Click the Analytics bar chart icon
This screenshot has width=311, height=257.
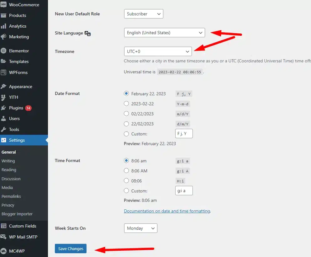click(x=4, y=26)
